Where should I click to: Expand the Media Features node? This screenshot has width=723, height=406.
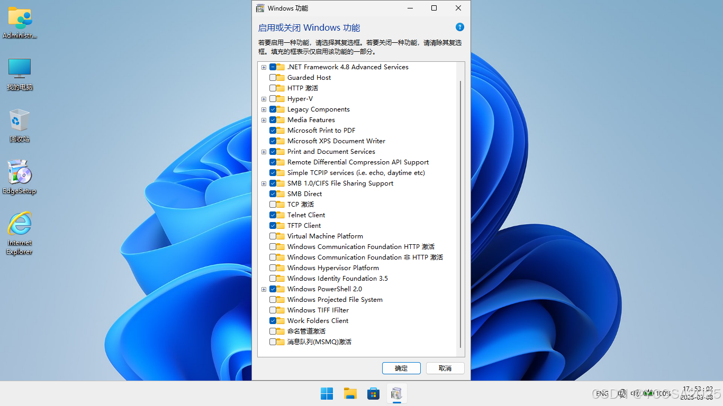(264, 120)
